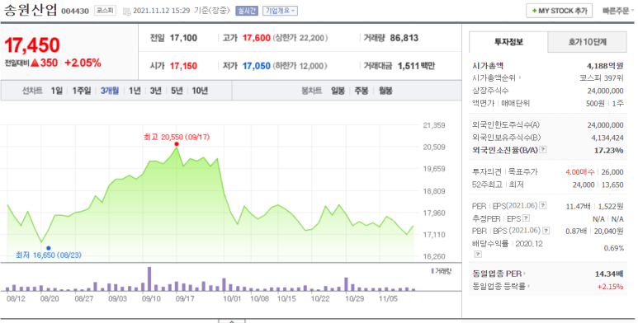The width and height of the screenshot is (638, 323).
Task: Select the 일봉 candle chart
Action: (x=338, y=91)
